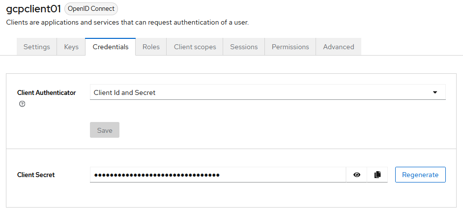The image size is (463, 213).
Task: Switch to the Permissions tab
Action: 290,47
